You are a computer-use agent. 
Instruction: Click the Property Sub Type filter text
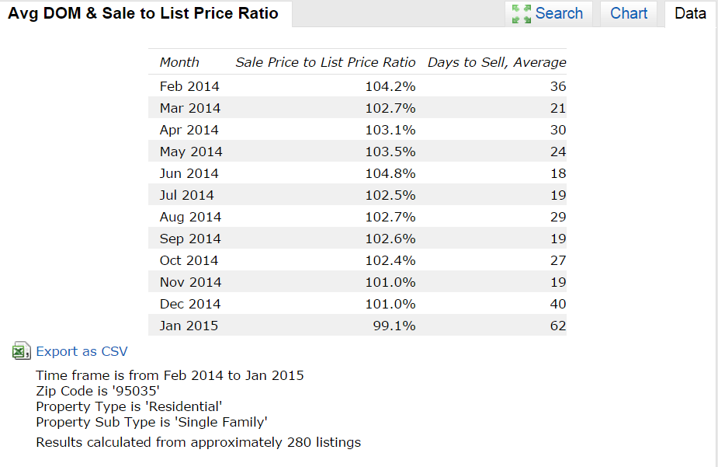pos(151,422)
